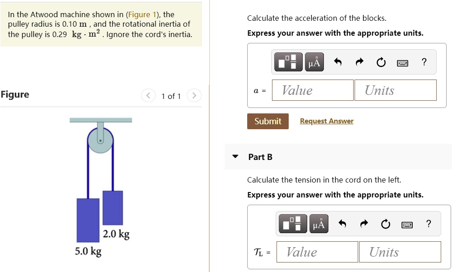Click the previous figure chevron
452x272 pixels.
tap(148, 95)
